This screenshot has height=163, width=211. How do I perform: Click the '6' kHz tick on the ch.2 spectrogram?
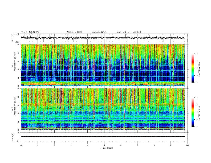click(x=18, y=105)
